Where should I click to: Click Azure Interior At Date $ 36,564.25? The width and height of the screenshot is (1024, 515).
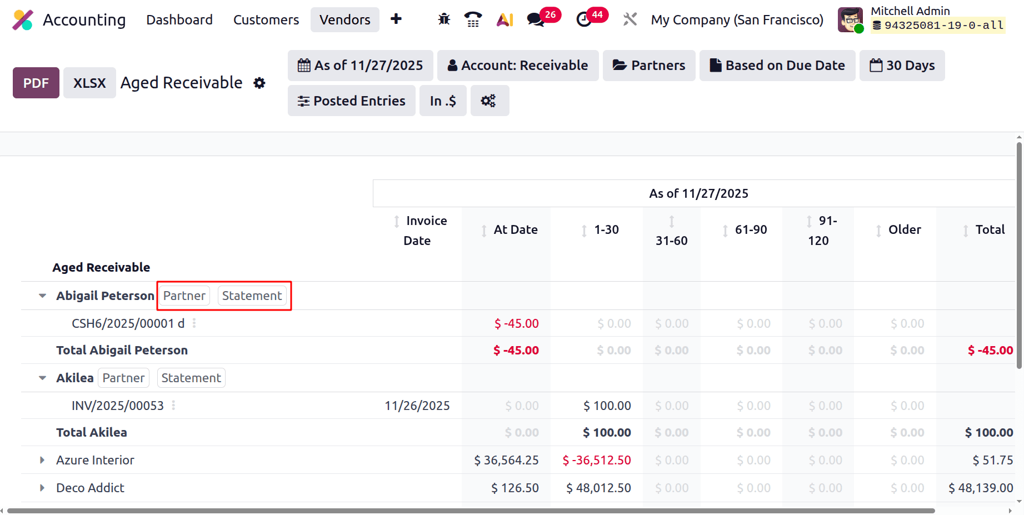(x=506, y=460)
